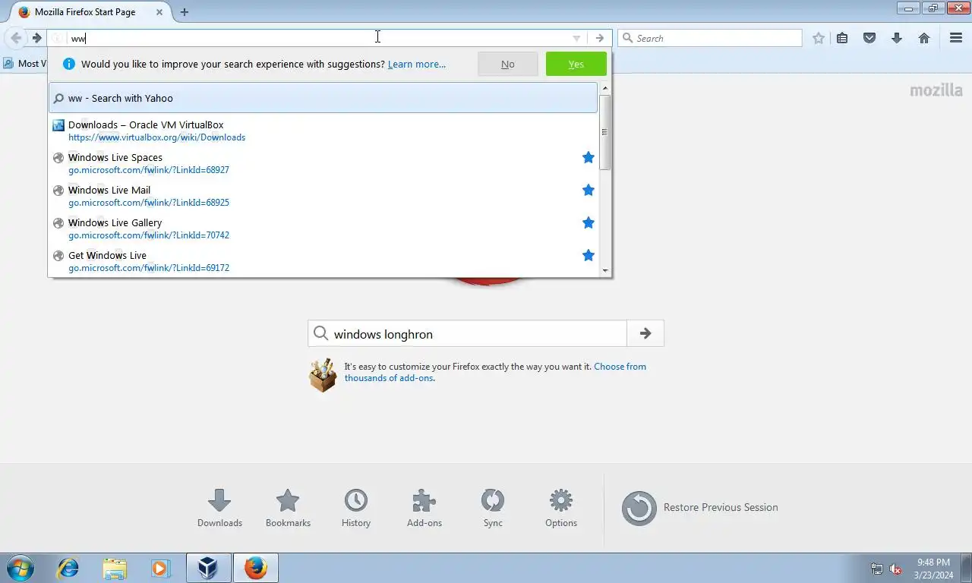Open 'Choose from thousands of add-ons' link
Image resolution: width=972 pixels, height=583 pixels.
coord(495,372)
